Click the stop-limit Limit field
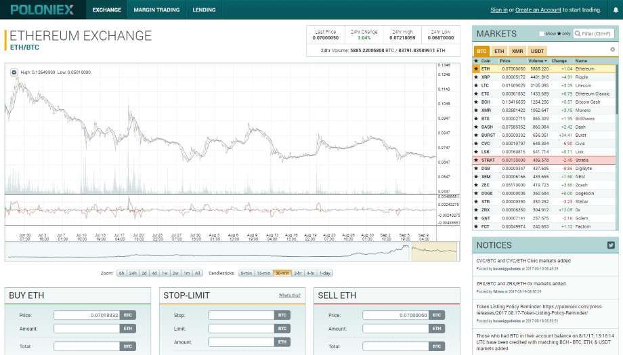623x355 pixels. pyautogui.click(x=241, y=329)
